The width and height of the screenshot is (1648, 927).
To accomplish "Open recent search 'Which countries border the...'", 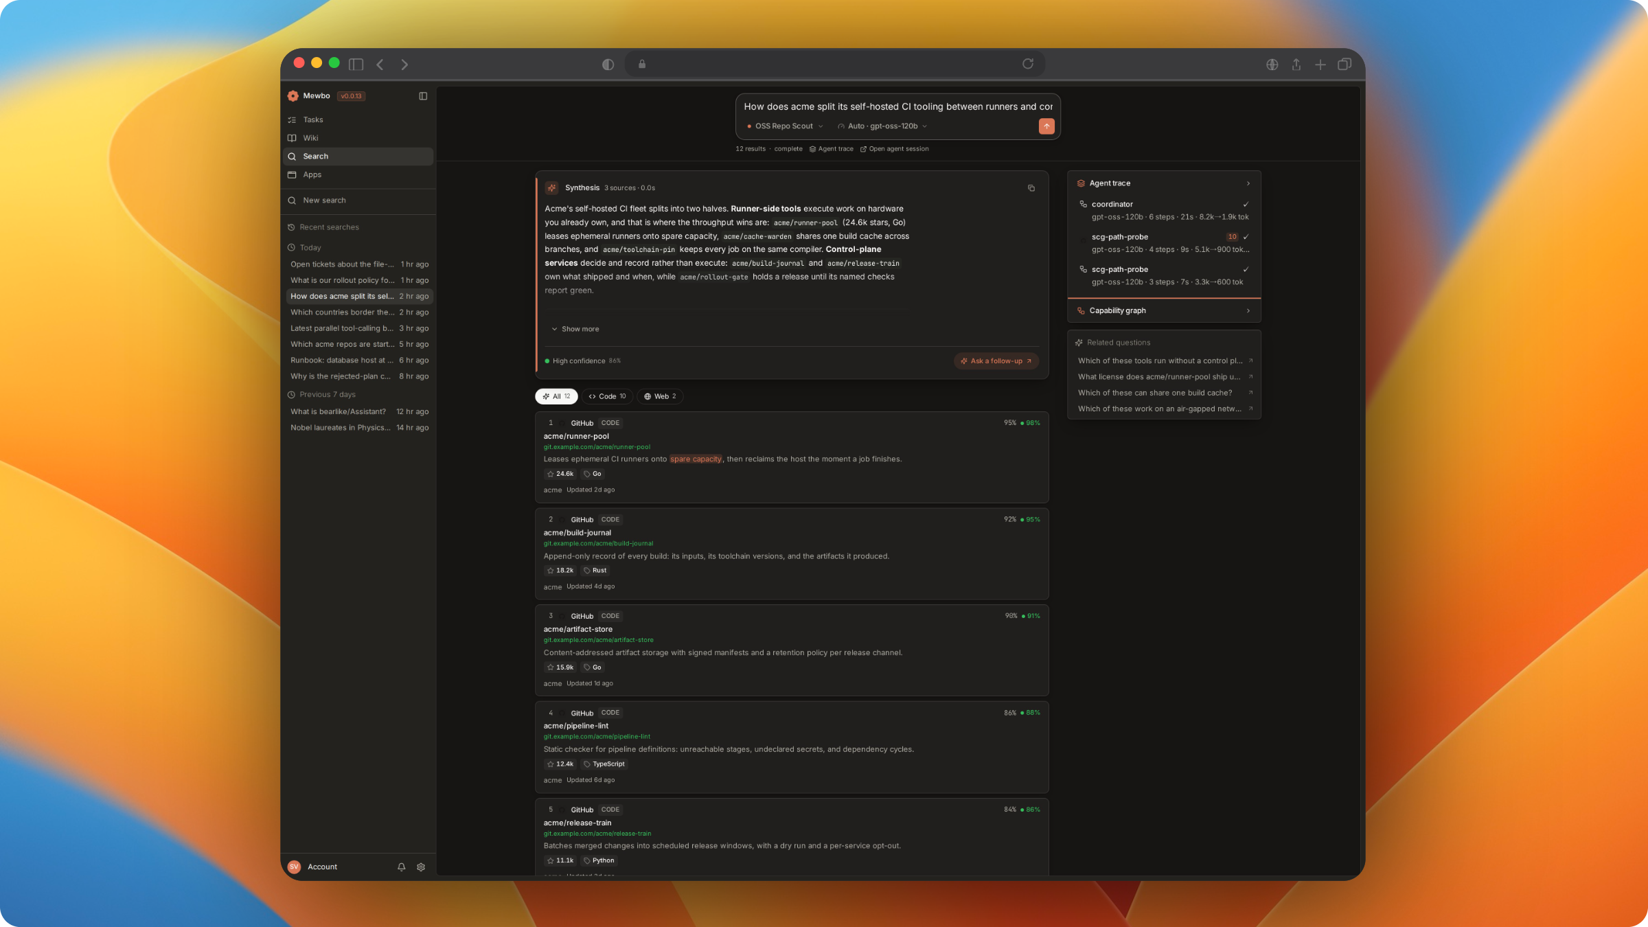I will pyautogui.click(x=359, y=312).
